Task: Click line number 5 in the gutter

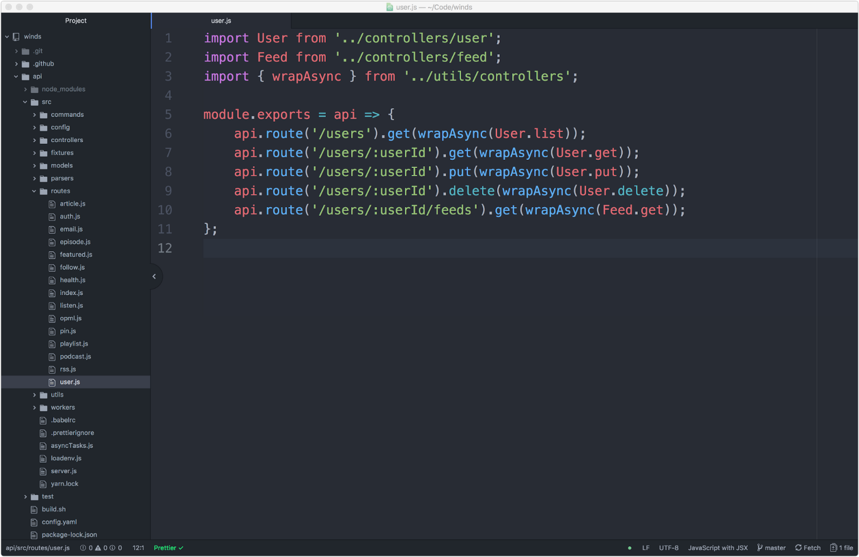Action: [168, 115]
